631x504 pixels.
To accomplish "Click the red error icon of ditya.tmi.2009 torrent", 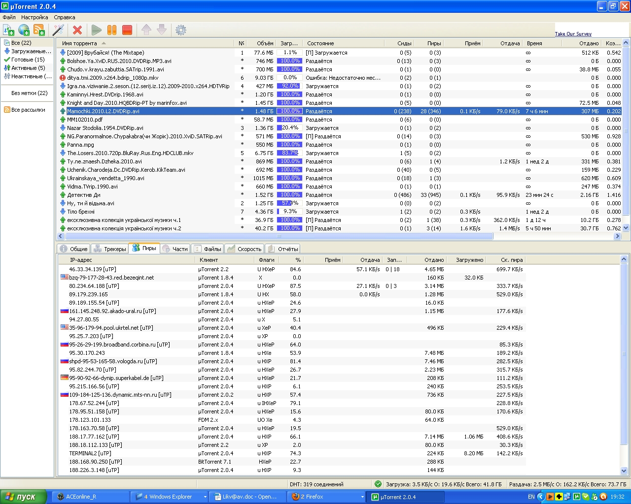I will coord(63,78).
